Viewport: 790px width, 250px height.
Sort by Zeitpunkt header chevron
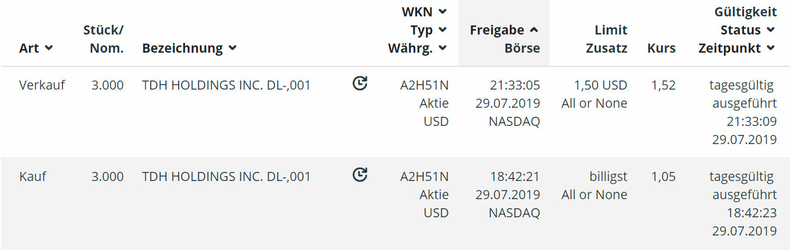click(771, 48)
